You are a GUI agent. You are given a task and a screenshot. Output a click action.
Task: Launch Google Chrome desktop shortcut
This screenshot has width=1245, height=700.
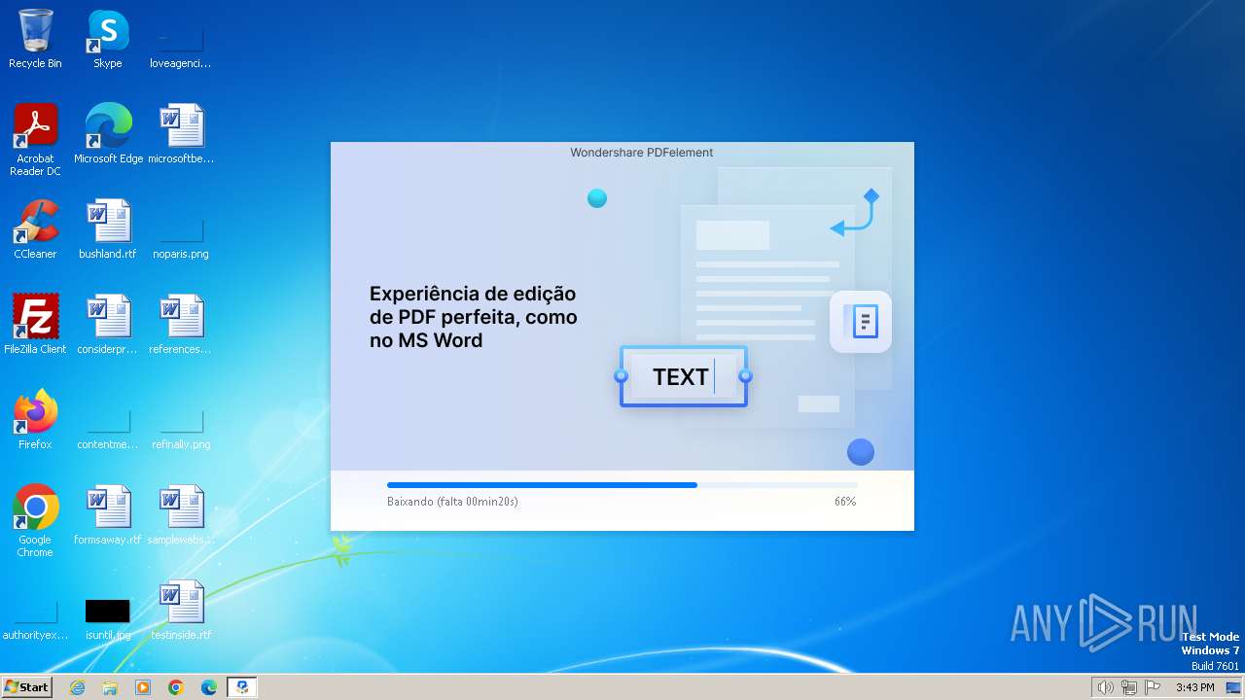pyautogui.click(x=35, y=521)
